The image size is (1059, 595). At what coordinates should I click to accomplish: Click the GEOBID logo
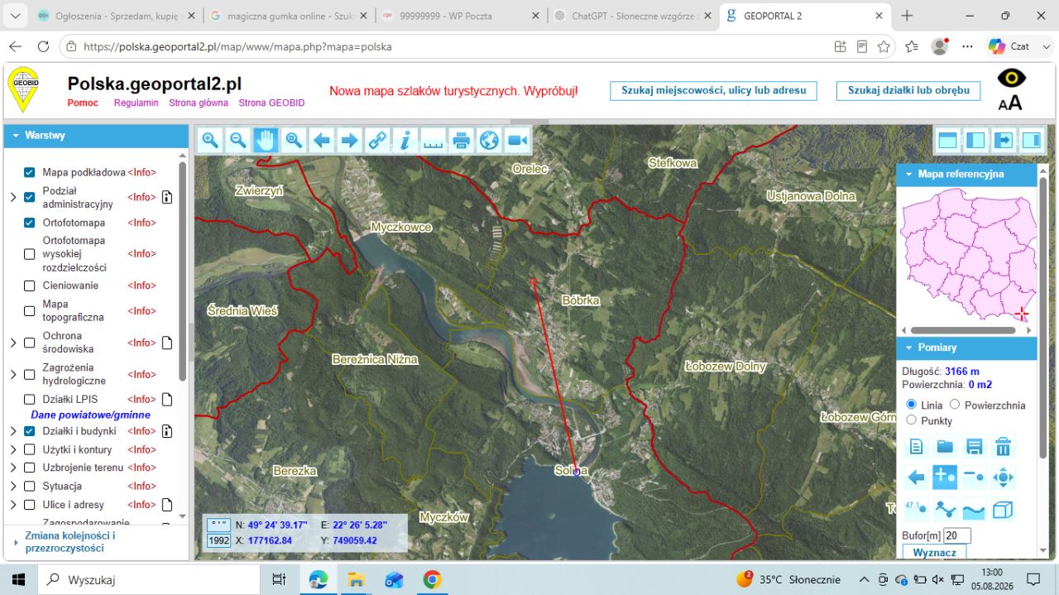[x=22, y=89]
